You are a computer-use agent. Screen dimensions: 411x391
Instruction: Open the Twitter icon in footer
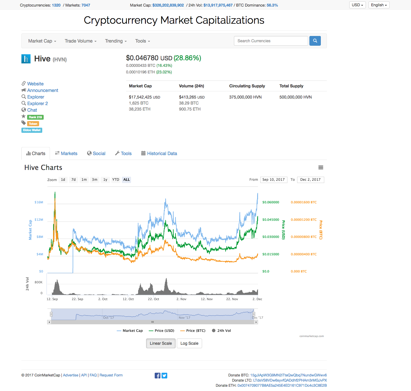point(164,376)
